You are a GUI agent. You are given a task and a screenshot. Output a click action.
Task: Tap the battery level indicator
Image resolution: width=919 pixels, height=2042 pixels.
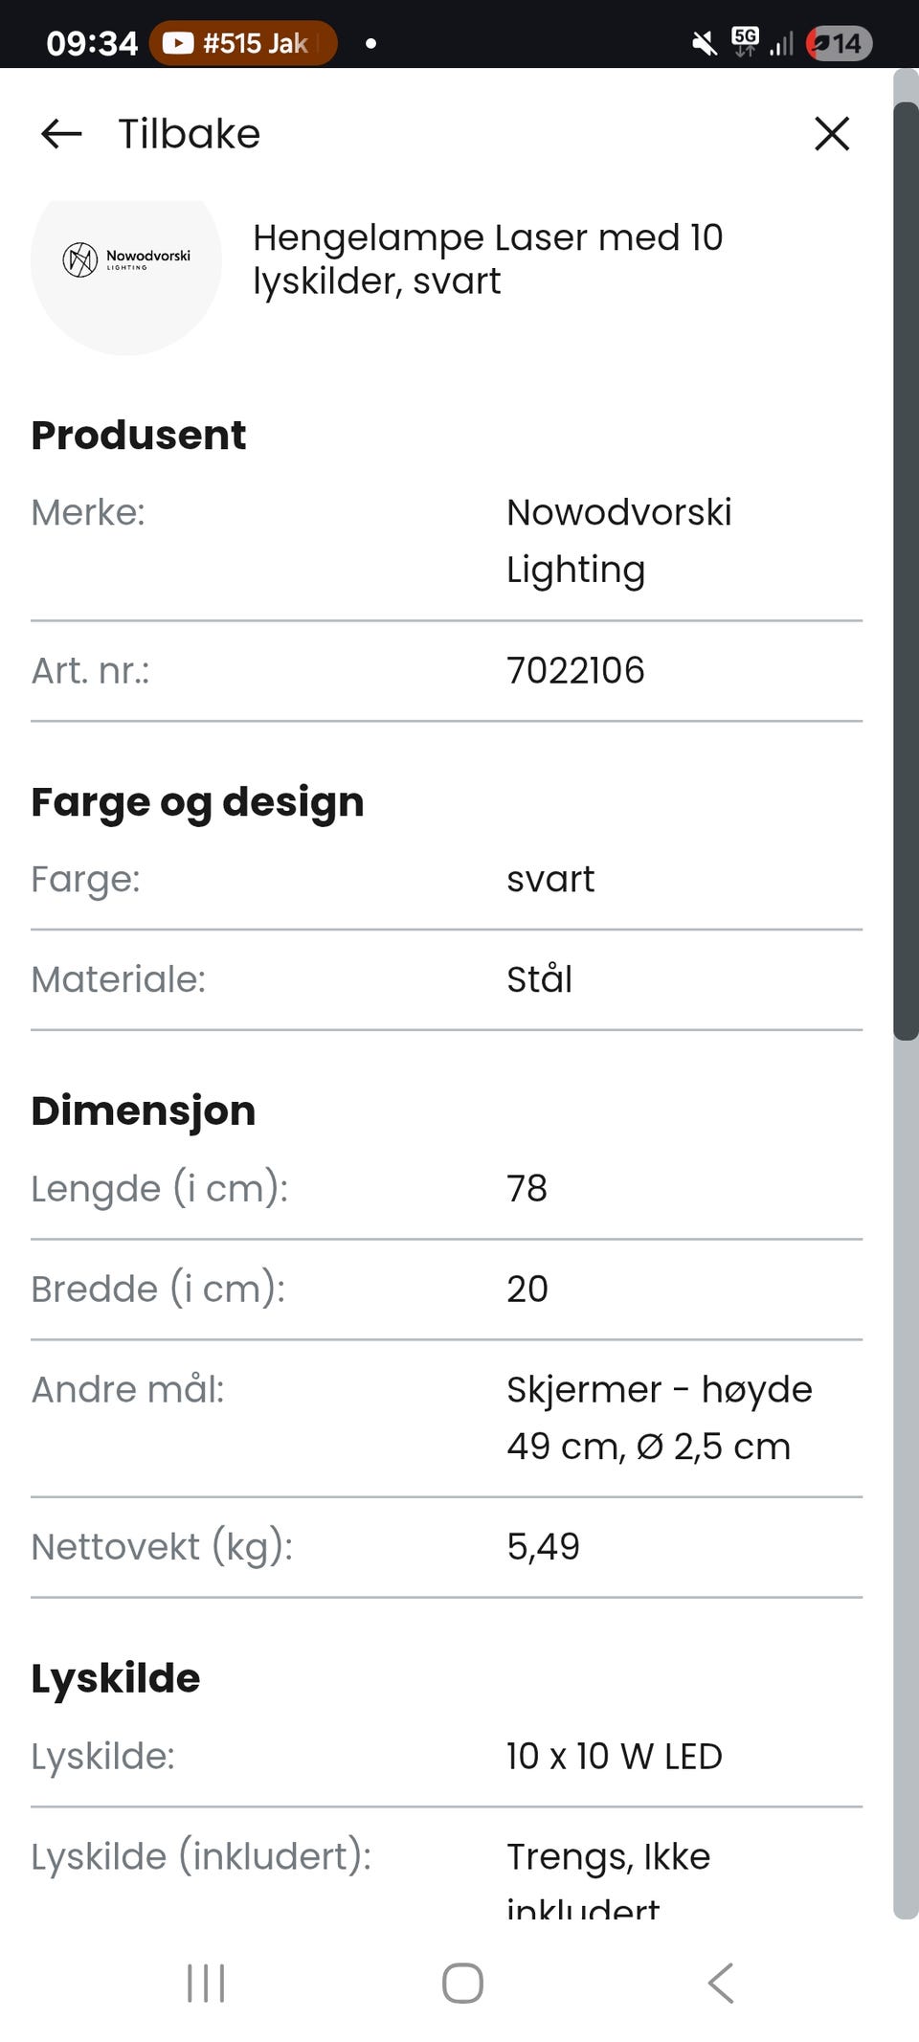tap(840, 43)
